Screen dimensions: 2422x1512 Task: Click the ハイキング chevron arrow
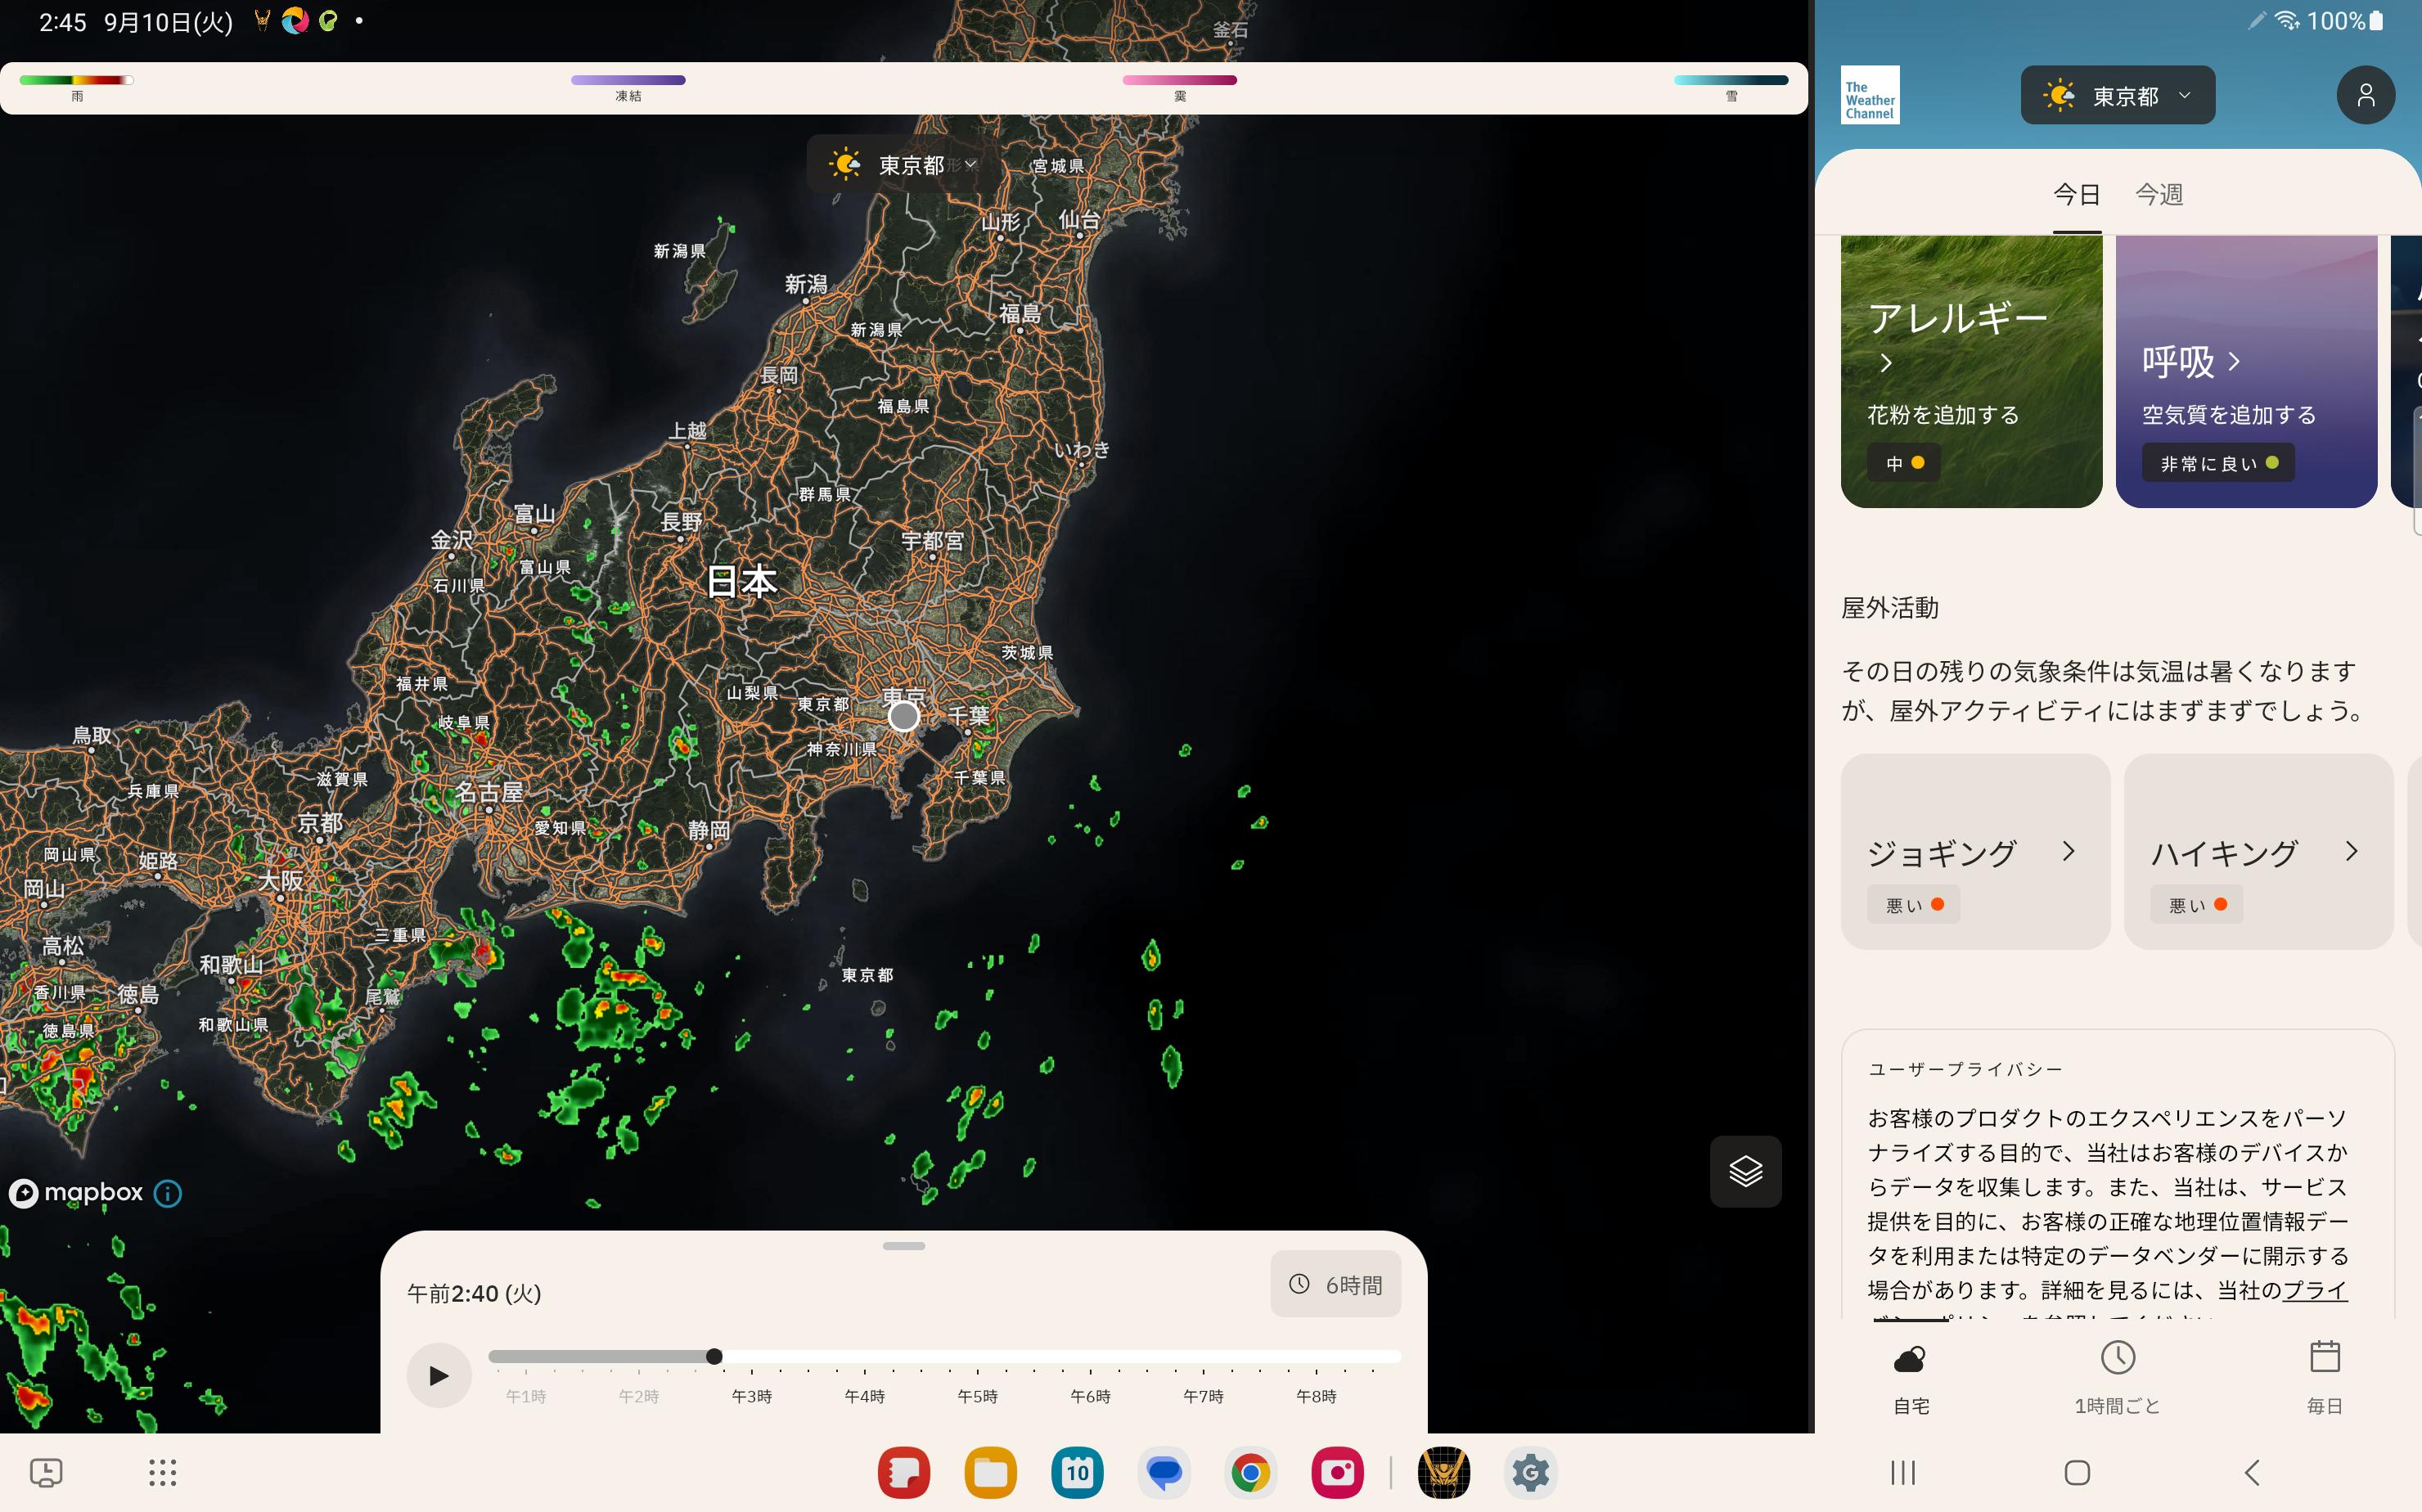pyautogui.click(x=2352, y=851)
